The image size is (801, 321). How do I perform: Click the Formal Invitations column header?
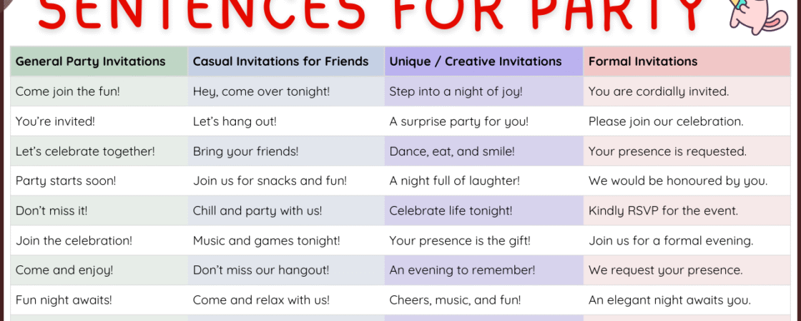pos(643,61)
